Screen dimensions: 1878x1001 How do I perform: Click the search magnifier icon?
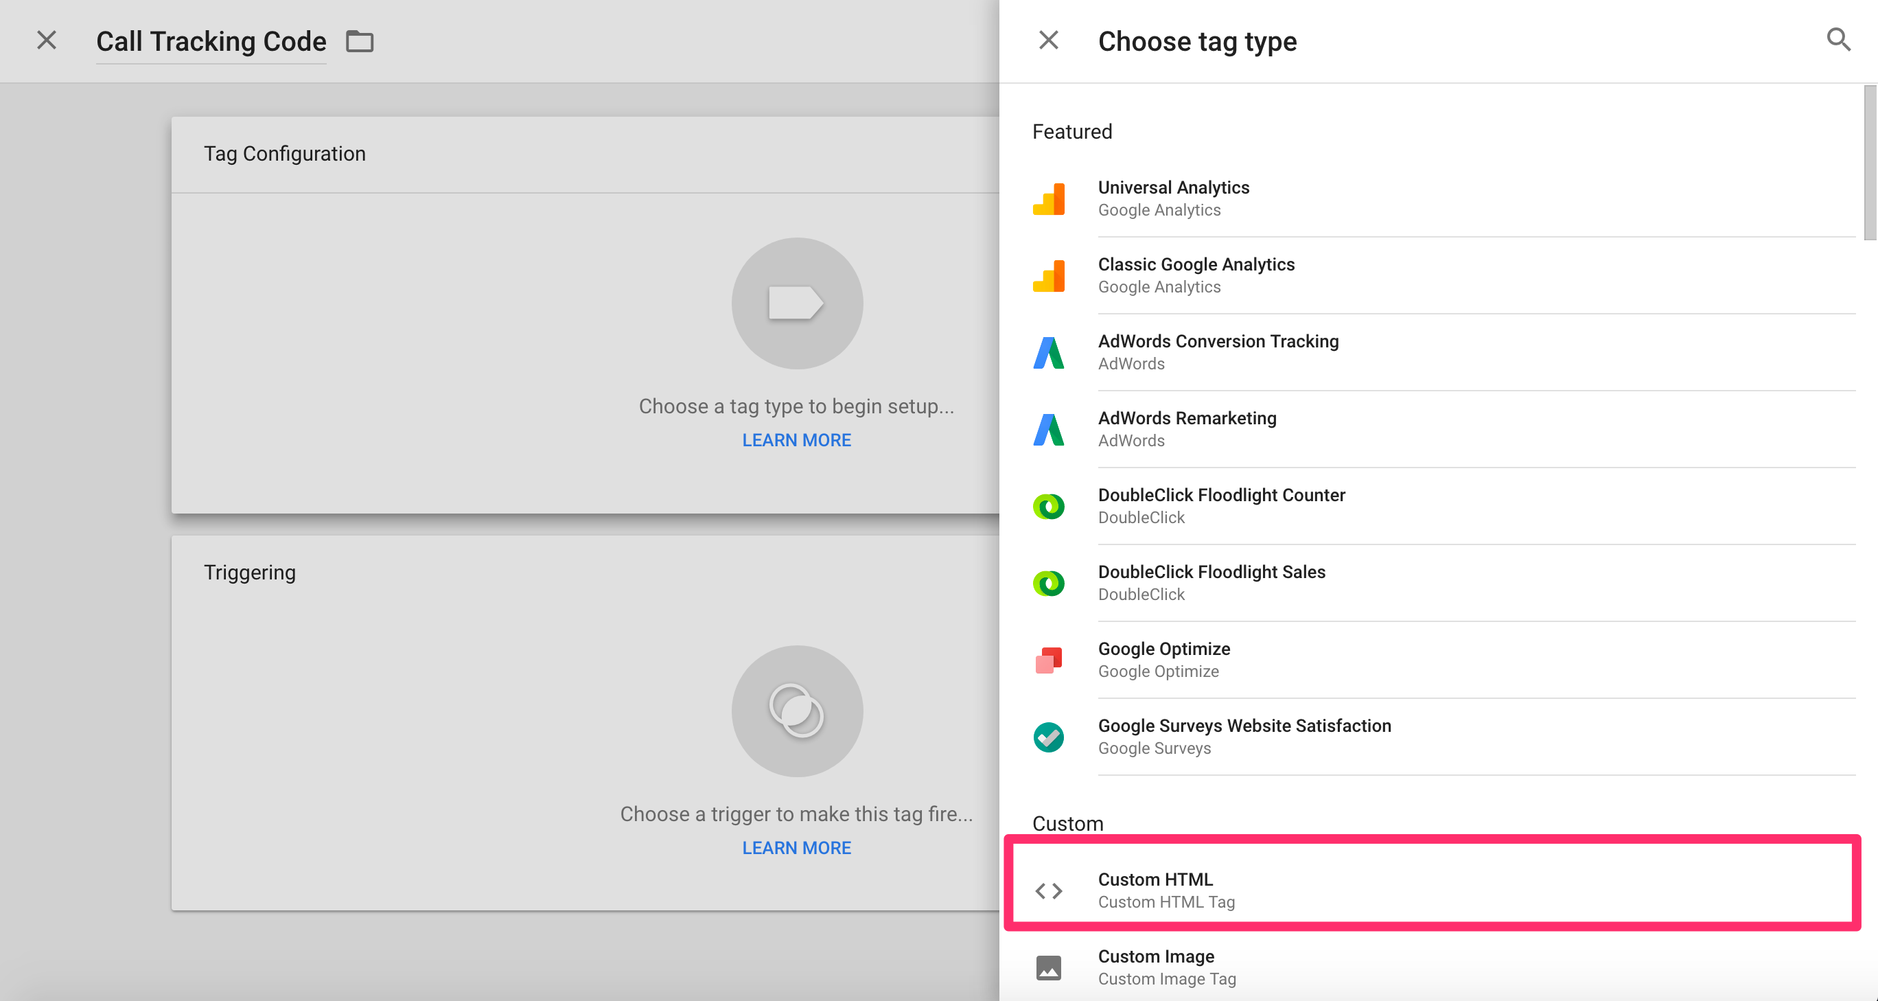[x=1838, y=40]
